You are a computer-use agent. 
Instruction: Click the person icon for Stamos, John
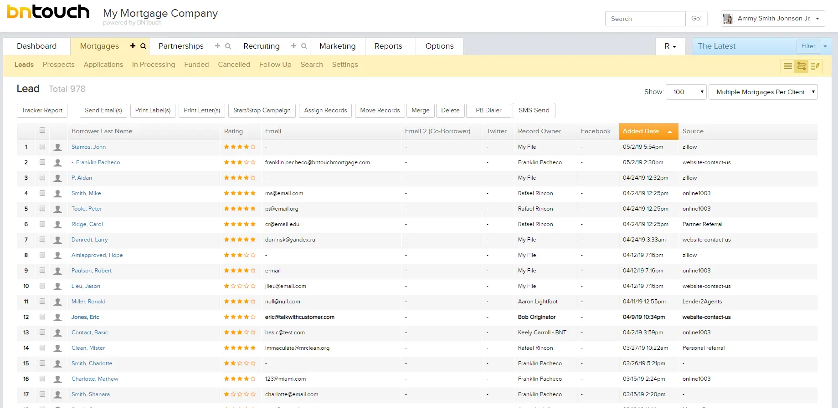tap(58, 147)
